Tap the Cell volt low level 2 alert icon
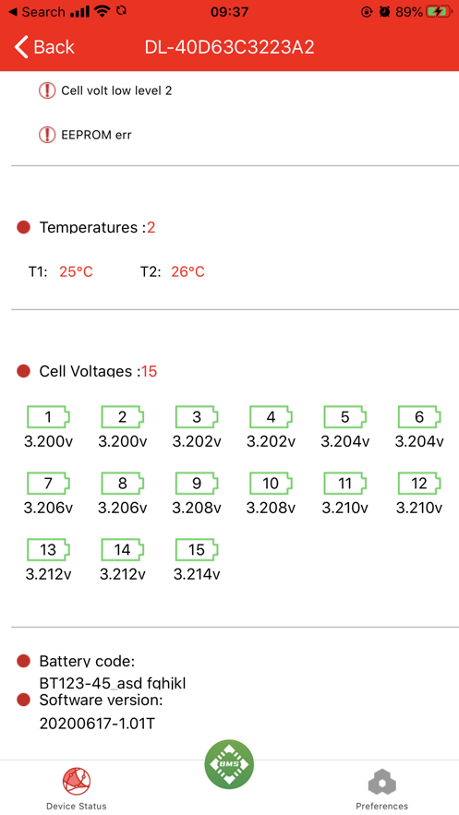The width and height of the screenshot is (459, 815). (47, 90)
